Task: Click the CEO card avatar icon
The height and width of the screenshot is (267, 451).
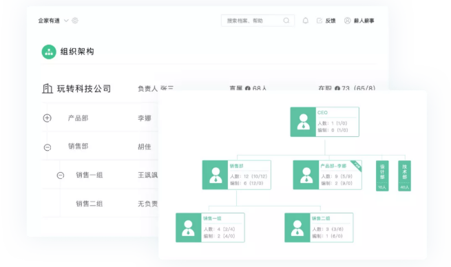Action: (x=303, y=122)
